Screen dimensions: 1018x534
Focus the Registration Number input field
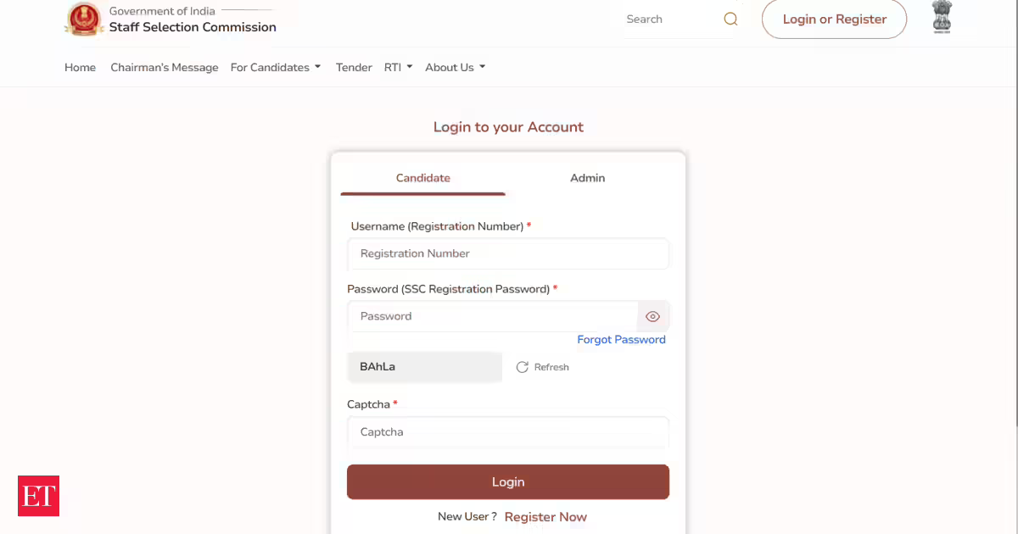pyautogui.click(x=507, y=253)
